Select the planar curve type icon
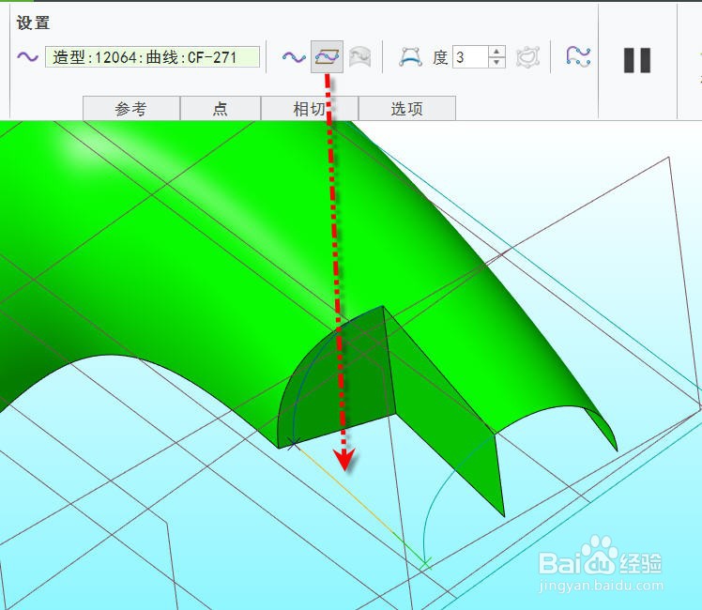 pyautogui.click(x=327, y=57)
